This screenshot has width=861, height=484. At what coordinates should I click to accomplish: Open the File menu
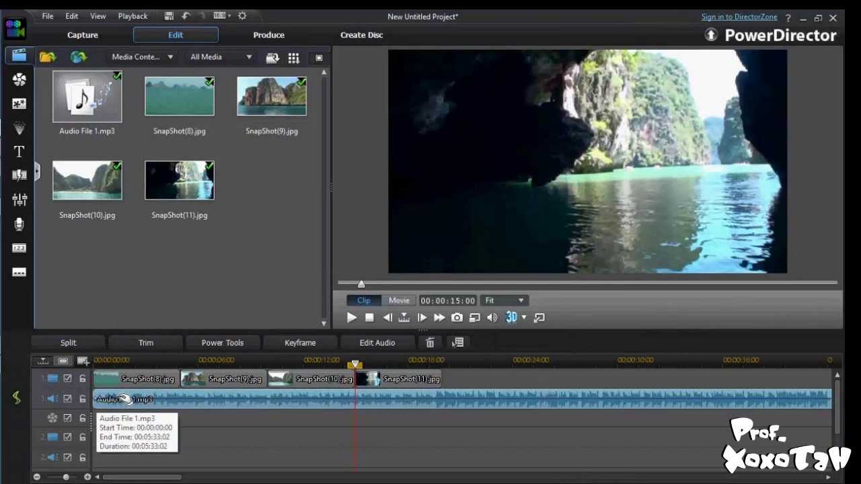click(x=48, y=16)
